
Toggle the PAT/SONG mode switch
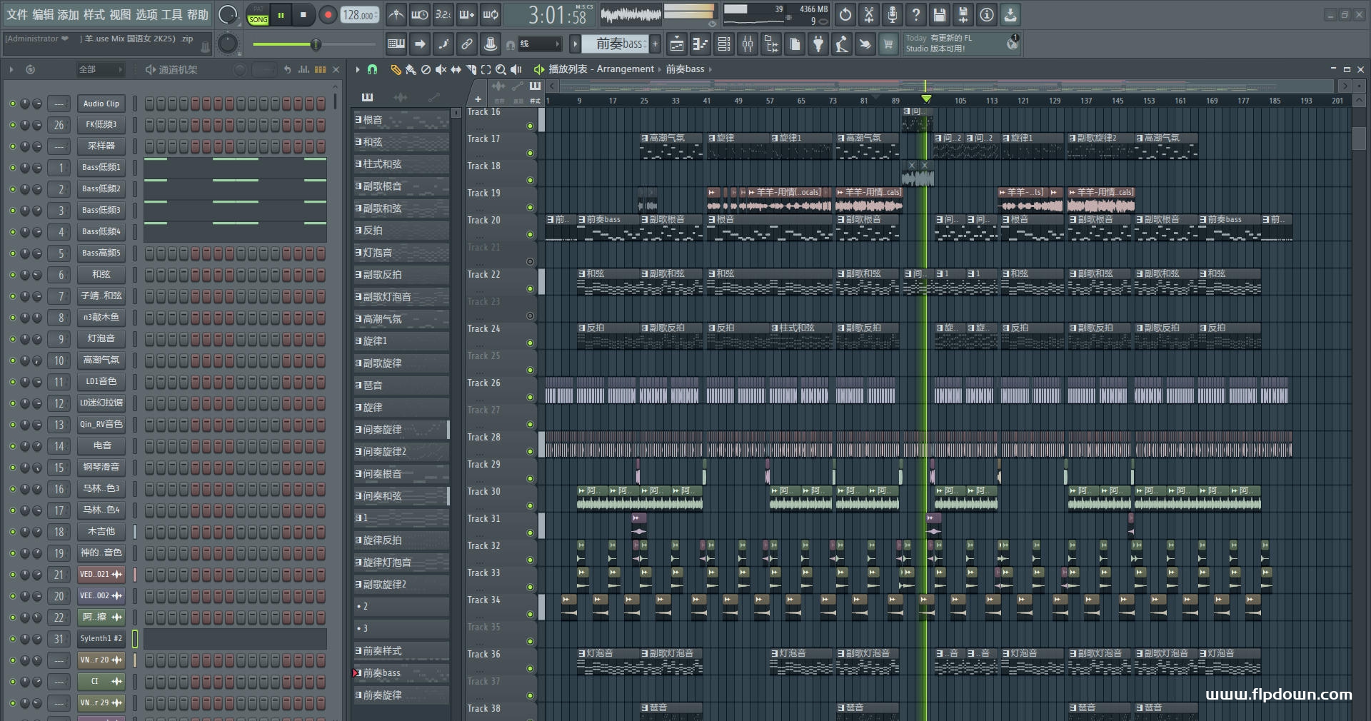[258, 15]
